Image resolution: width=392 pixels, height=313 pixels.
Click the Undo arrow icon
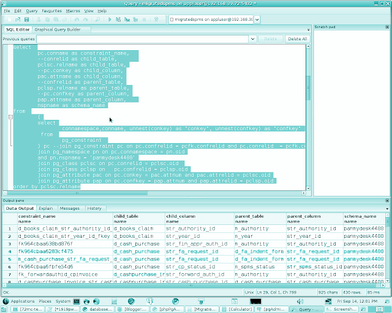(77, 20)
